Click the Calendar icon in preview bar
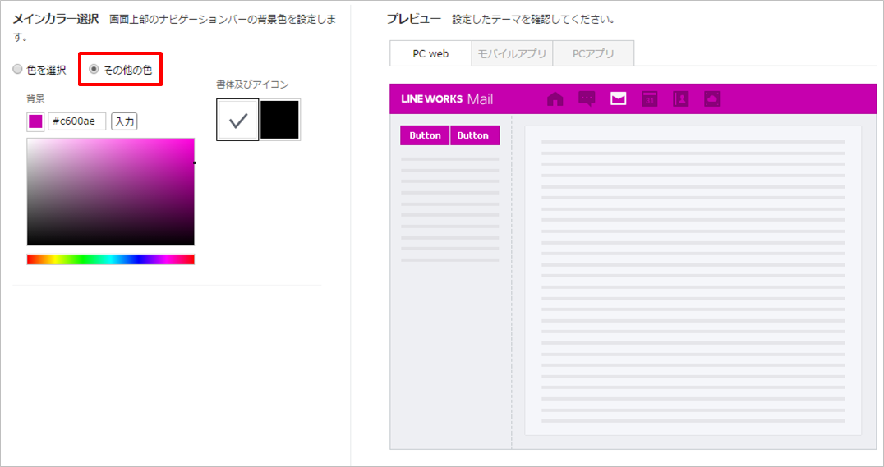 click(x=650, y=99)
